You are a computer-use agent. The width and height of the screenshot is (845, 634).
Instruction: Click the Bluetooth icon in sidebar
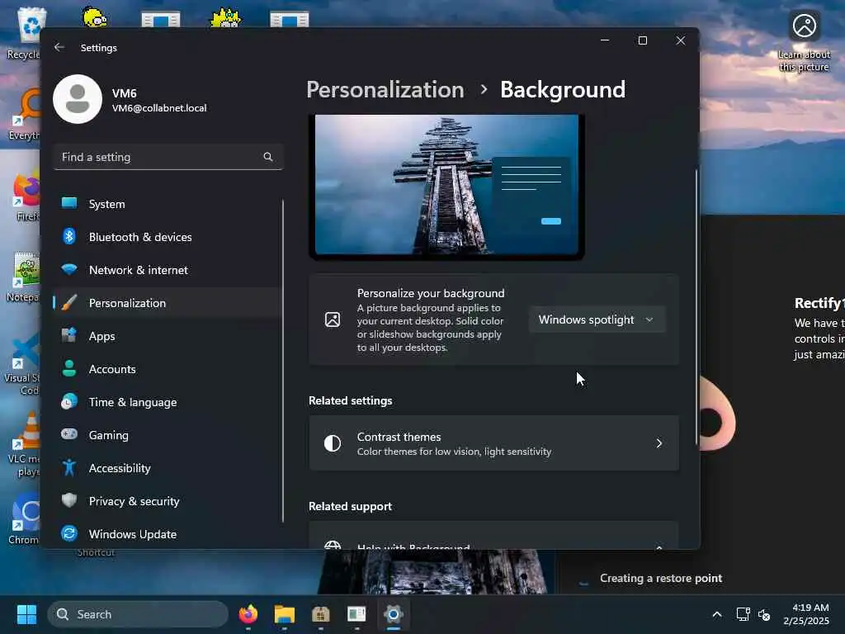(69, 236)
